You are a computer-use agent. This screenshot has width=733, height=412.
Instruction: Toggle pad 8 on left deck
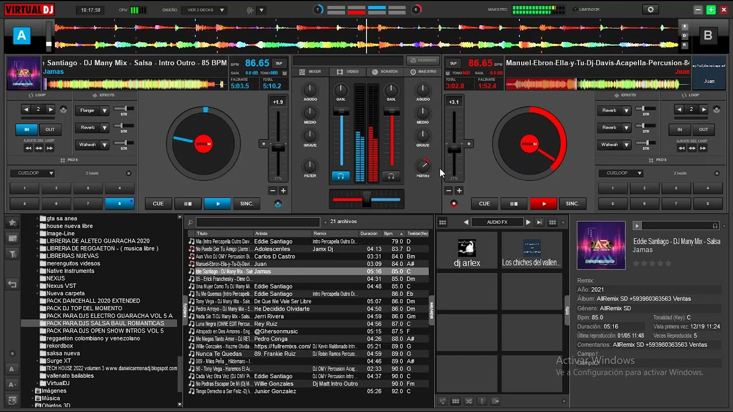120,203
